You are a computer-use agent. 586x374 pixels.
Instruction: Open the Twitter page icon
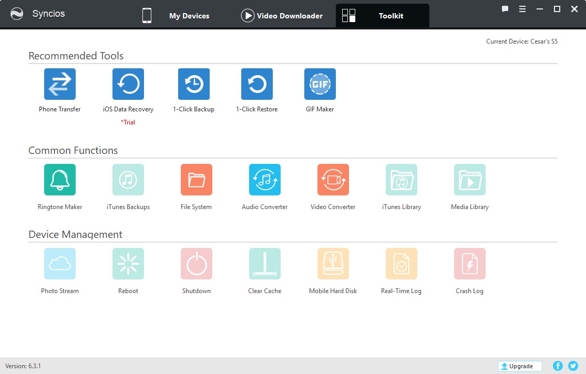[x=573, y=366]
